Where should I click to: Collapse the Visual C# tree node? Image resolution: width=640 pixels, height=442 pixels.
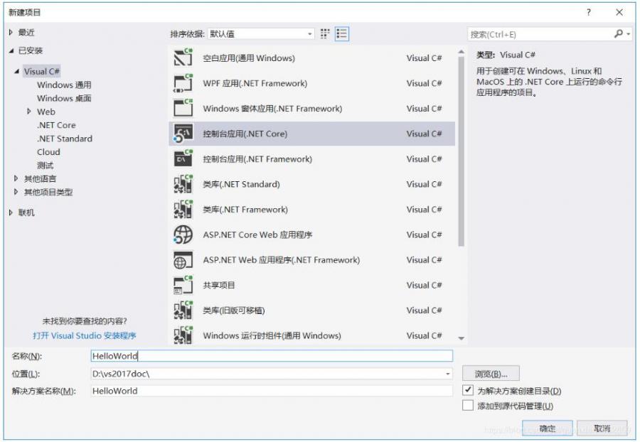click(x=17, y=71)
